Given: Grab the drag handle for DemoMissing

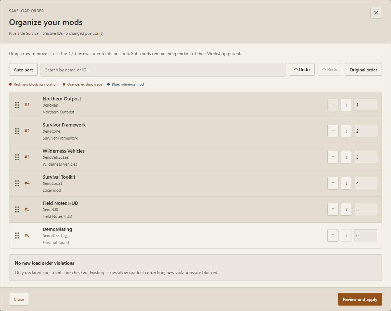Looking at the screenshot, I should tap(17, 235).
